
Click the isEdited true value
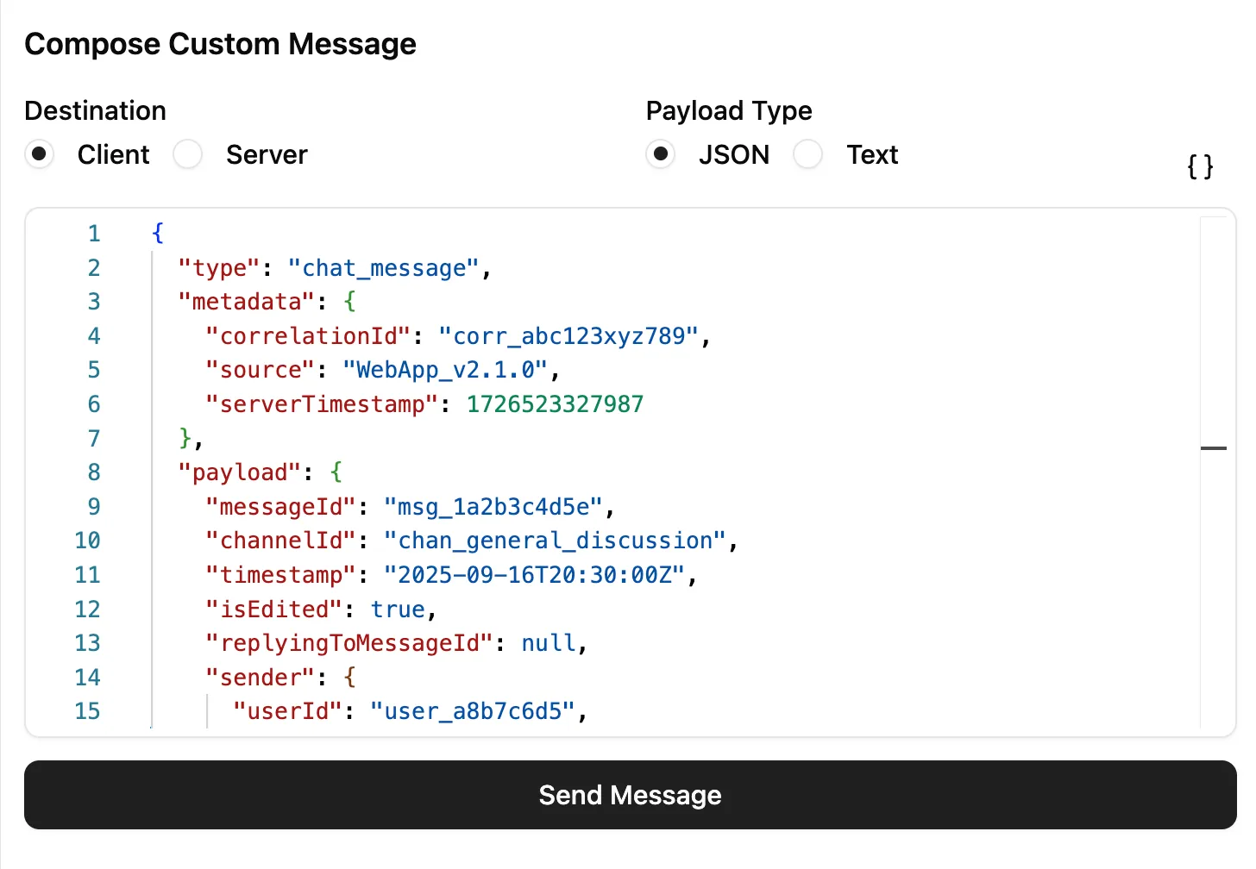click(398, 609)
